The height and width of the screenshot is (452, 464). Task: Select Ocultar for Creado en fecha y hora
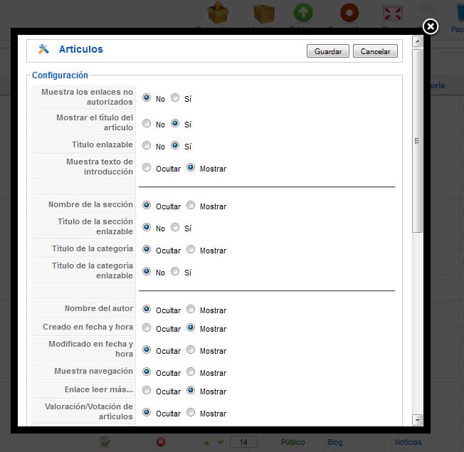(x=147, y=327)
